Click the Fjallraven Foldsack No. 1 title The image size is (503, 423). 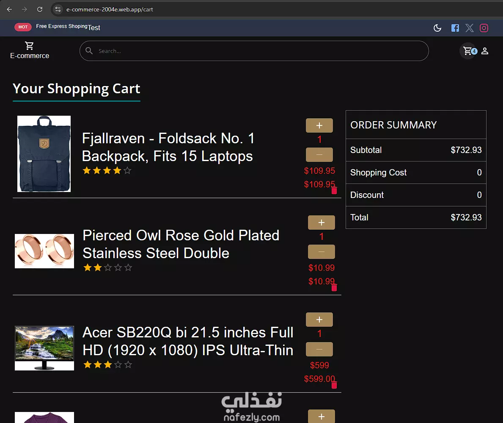[x=168, y=147]
